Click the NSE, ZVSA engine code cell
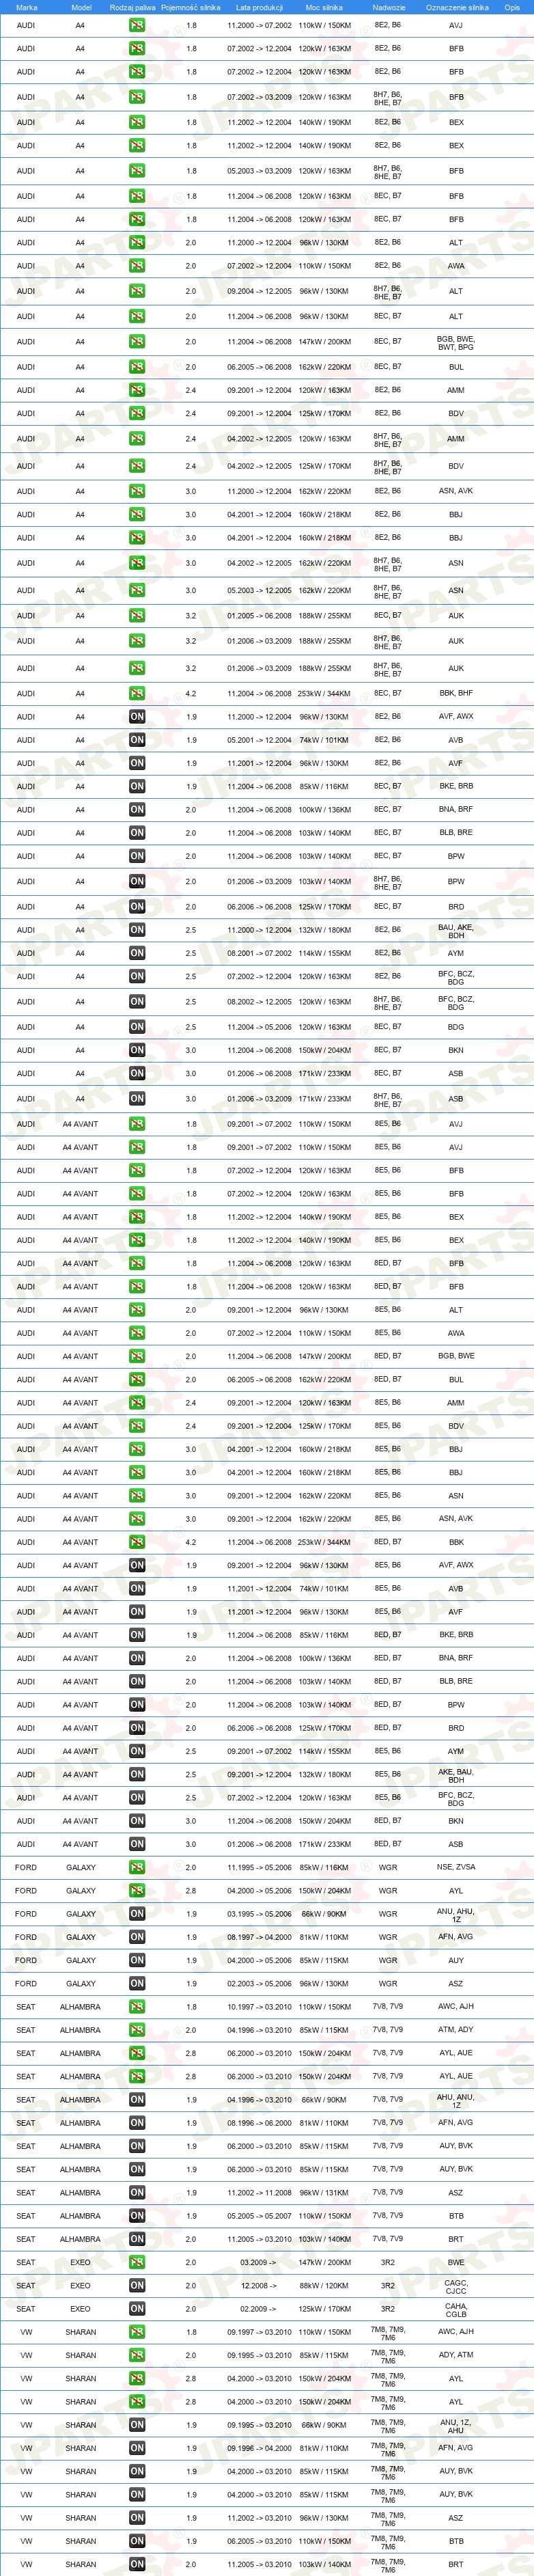 coord(456,1867)
